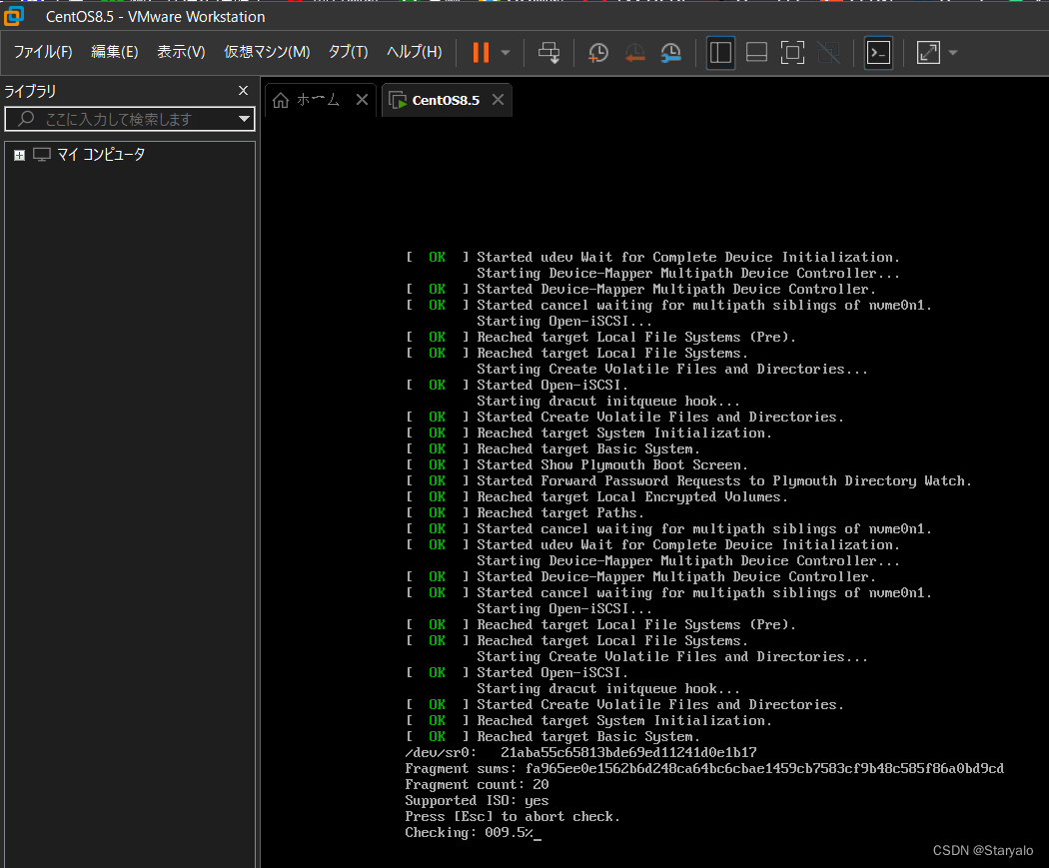1049x868 pixels.
Task: Switch to full screen mode
Action: pyautogui.click(x=793, y=52)
